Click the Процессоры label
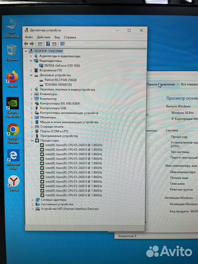 [49, 140]
